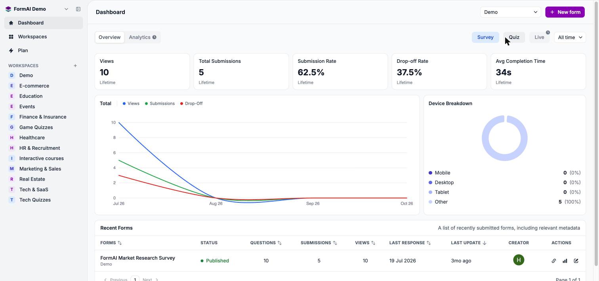This screenshot has height=281, width=599.
Task: Switch to the Overview tab
Action: [x=109, y=37]
